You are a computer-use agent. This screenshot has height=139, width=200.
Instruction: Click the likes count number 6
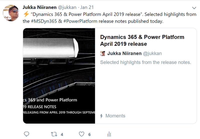89,135
